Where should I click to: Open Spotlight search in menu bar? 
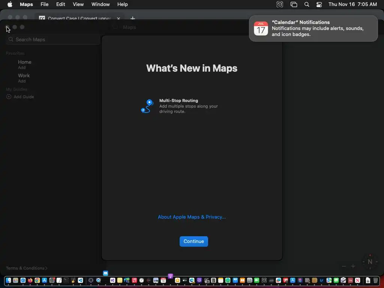(x=307, y=4)
